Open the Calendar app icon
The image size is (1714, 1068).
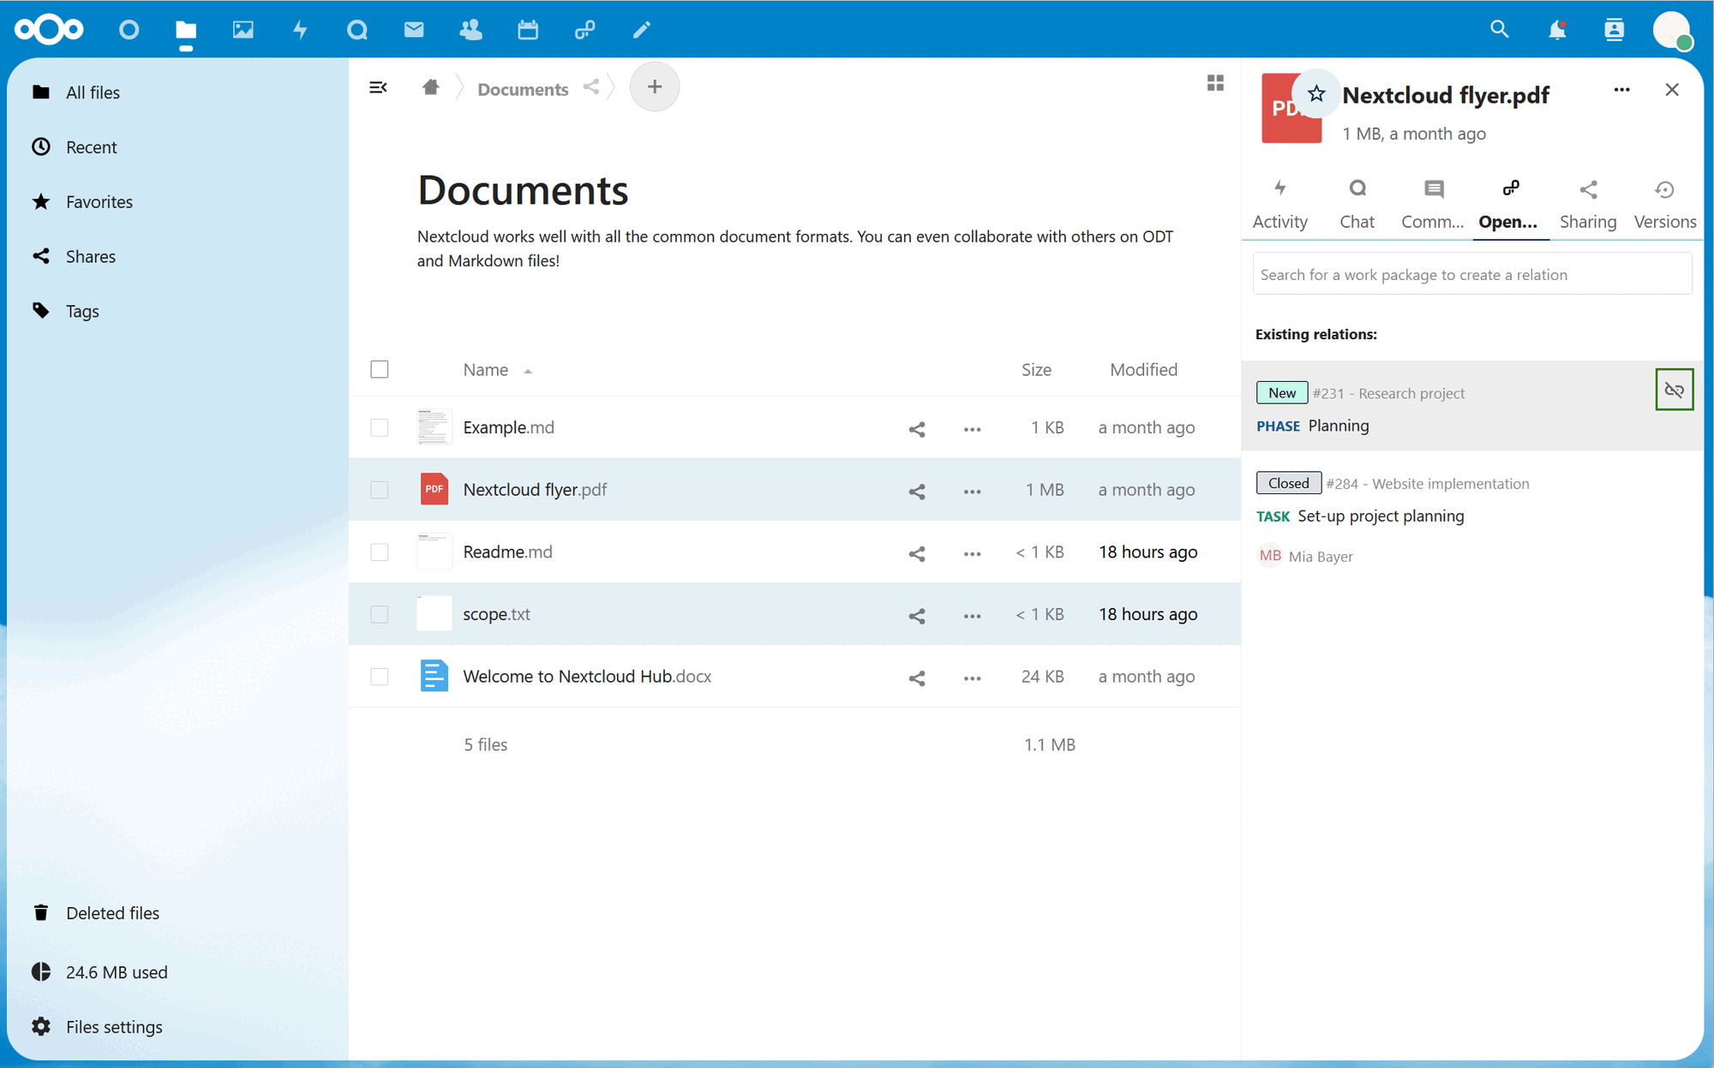pos(528,28)
